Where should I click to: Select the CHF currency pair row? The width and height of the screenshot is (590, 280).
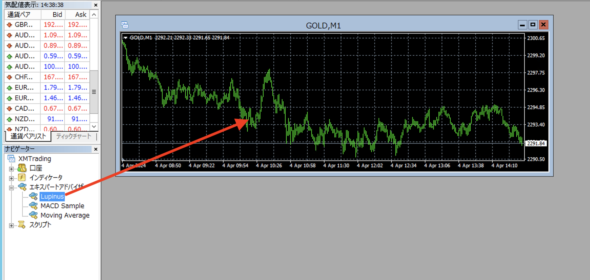(x=24, y=77)
